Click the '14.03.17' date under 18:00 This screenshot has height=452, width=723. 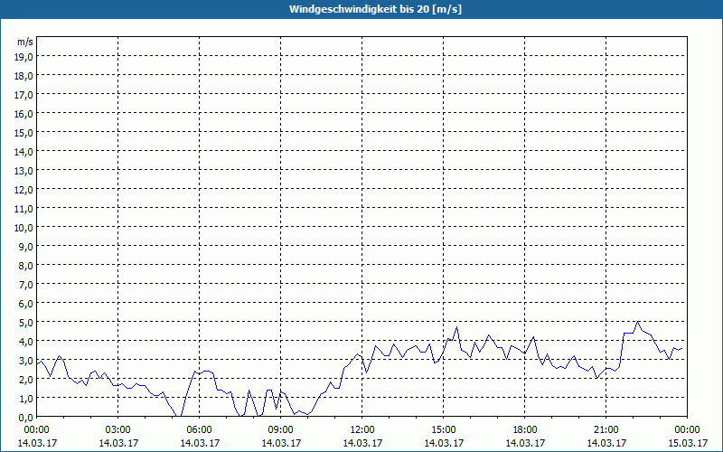click(525, 443)
